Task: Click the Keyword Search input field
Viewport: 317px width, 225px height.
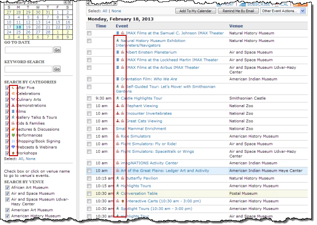Action: (x=28, y=69)
